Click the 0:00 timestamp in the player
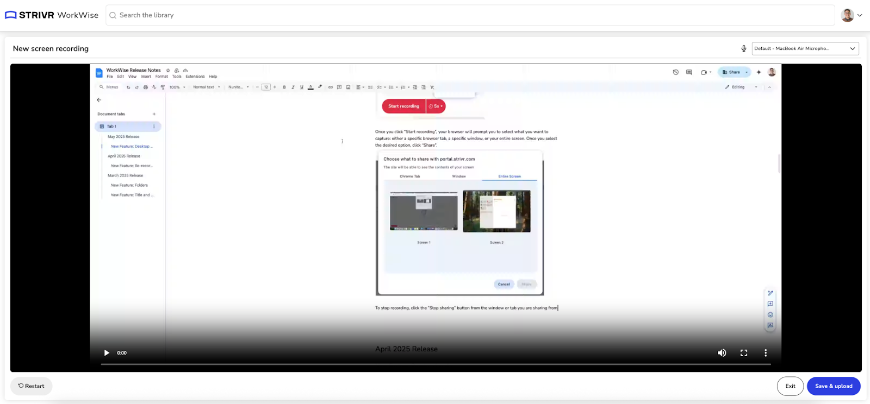The width and height of the screenshot is (870, 404). (122, 353)
